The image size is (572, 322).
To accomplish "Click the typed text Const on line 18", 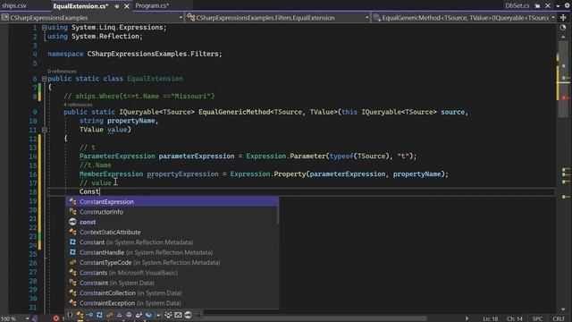I will 89,191.
